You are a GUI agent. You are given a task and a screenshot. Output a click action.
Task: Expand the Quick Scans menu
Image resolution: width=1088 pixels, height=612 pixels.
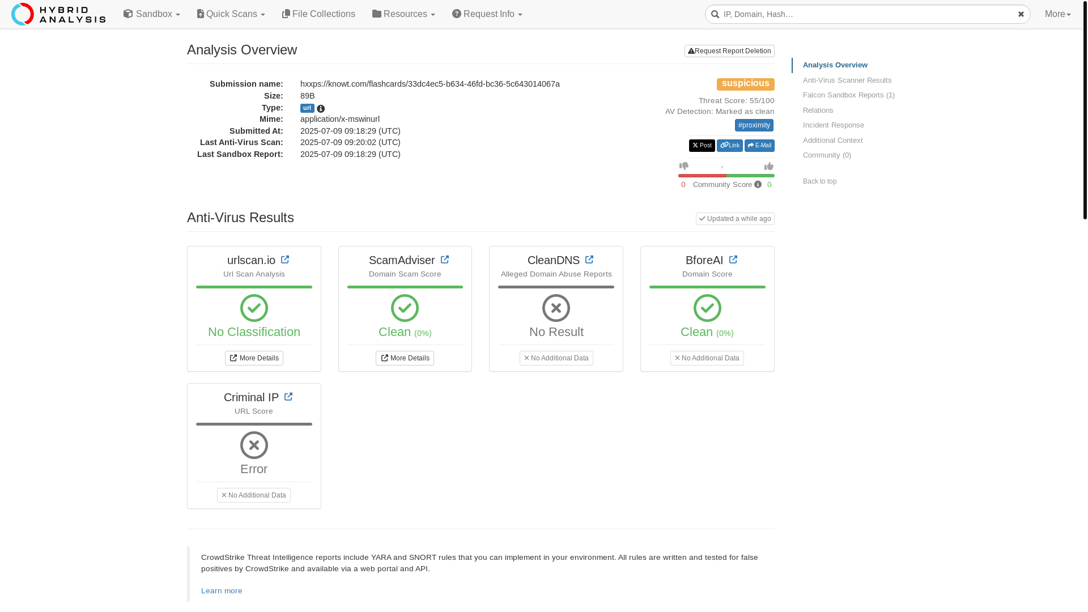[x=231, y=14]
